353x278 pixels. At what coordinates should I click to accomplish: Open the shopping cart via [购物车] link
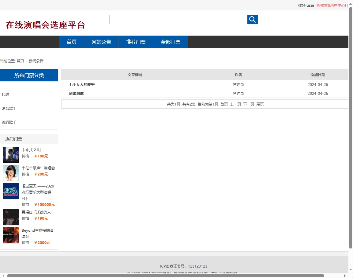321,5
